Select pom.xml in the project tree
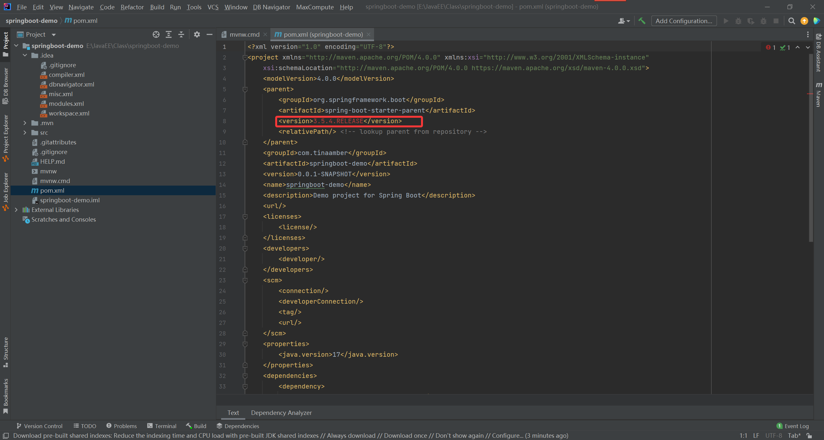The image size is (824, 440). click(x=113, y=190)
